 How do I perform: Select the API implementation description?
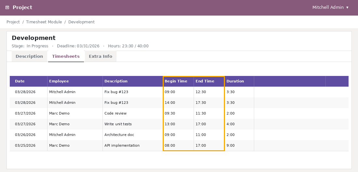(132, 145)
